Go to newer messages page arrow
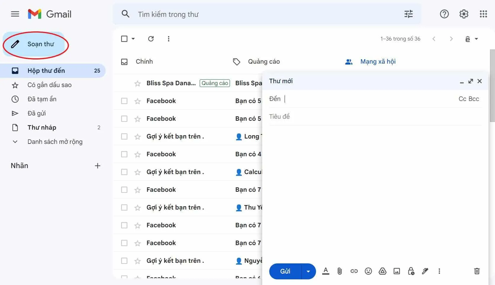This screenshot has height=285, width=495. (434, 39)
